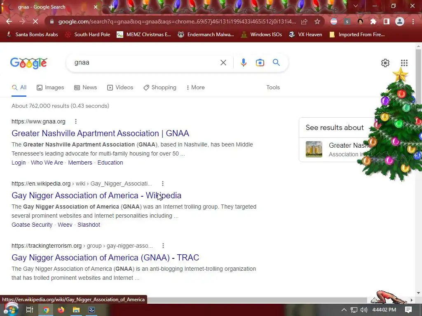The height and width of the screenshot is (316, 422).
Task: Open the Login sitelink
Action: tap(19, 163)
